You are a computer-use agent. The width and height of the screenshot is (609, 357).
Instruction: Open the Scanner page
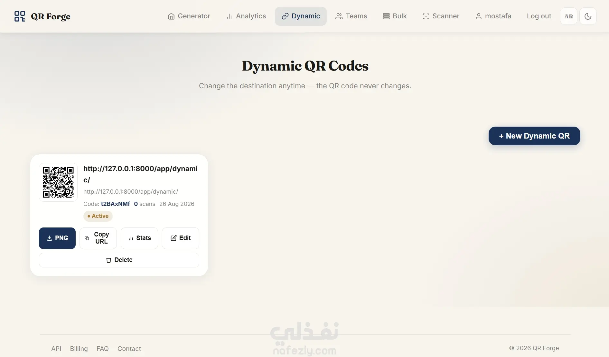tap(441, 16)
